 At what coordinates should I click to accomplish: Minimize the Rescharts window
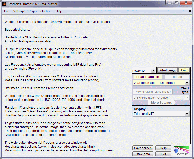tap(169, 3)
